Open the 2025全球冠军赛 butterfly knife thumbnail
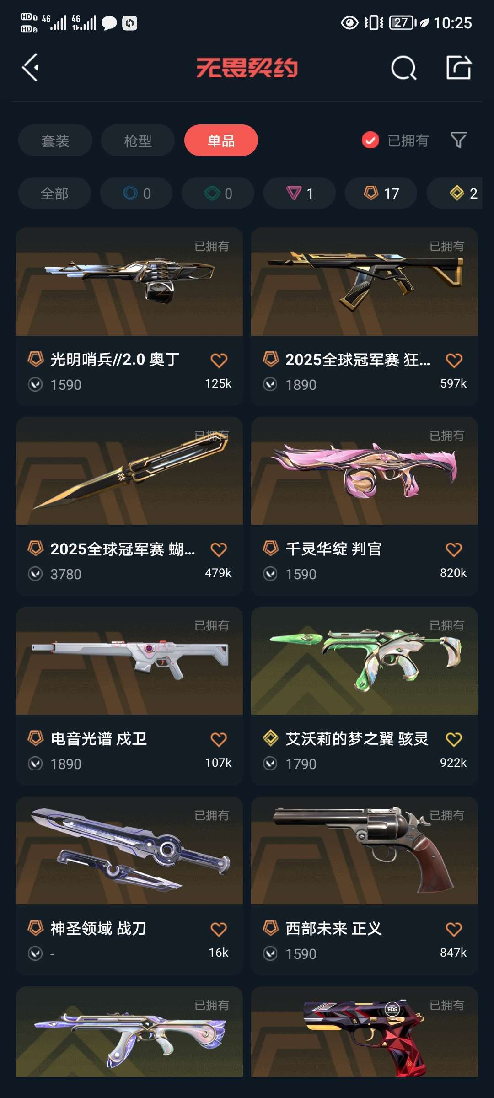 pyautogui.click(x=129, y=471)
